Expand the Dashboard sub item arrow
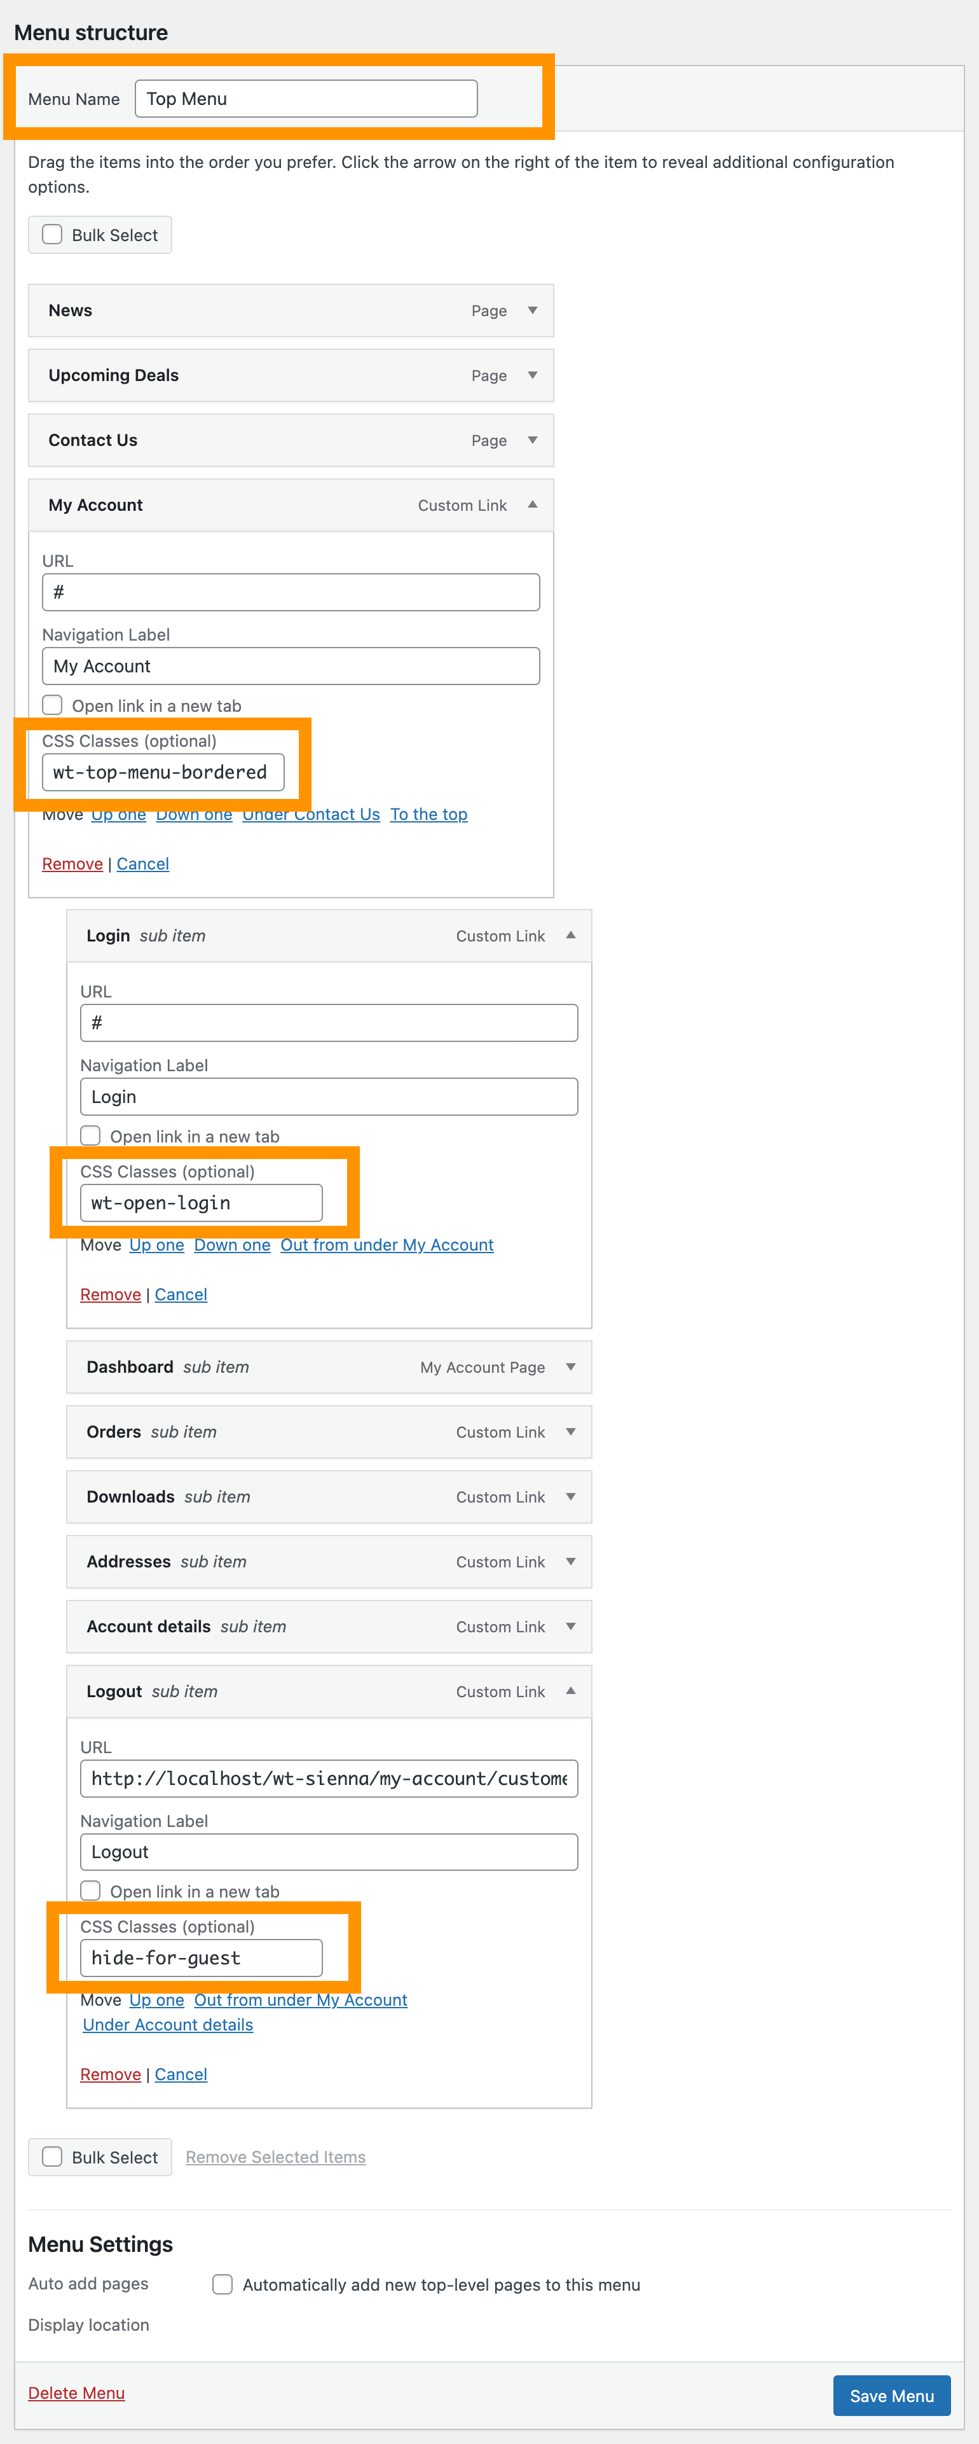This screenshot has height=2444, width=979. tap(570, 1366)
